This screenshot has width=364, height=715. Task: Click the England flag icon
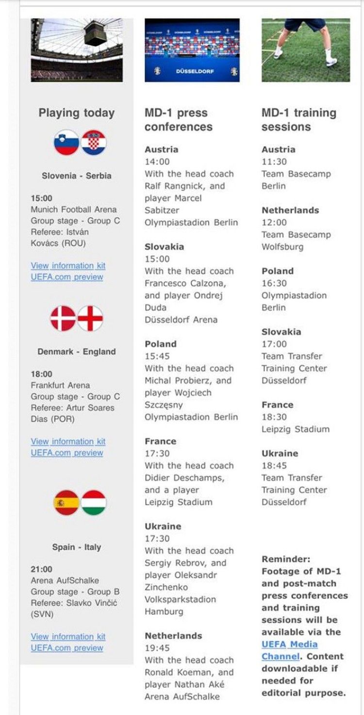(x=90, y=318)
